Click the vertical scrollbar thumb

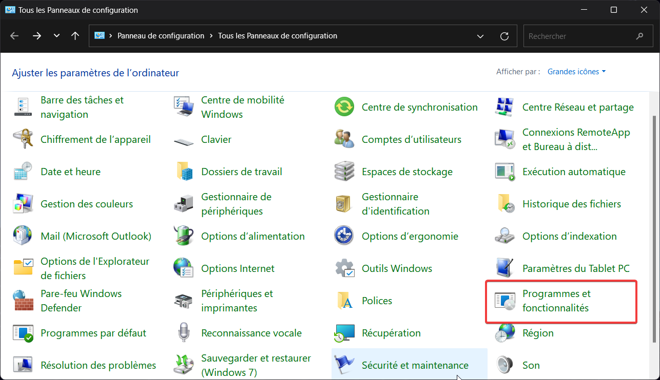point(654,228)
